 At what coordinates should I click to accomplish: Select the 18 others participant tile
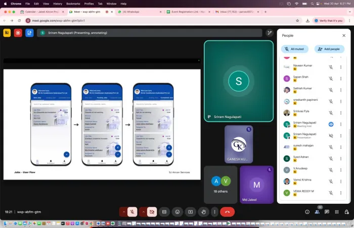click(220, 185)
